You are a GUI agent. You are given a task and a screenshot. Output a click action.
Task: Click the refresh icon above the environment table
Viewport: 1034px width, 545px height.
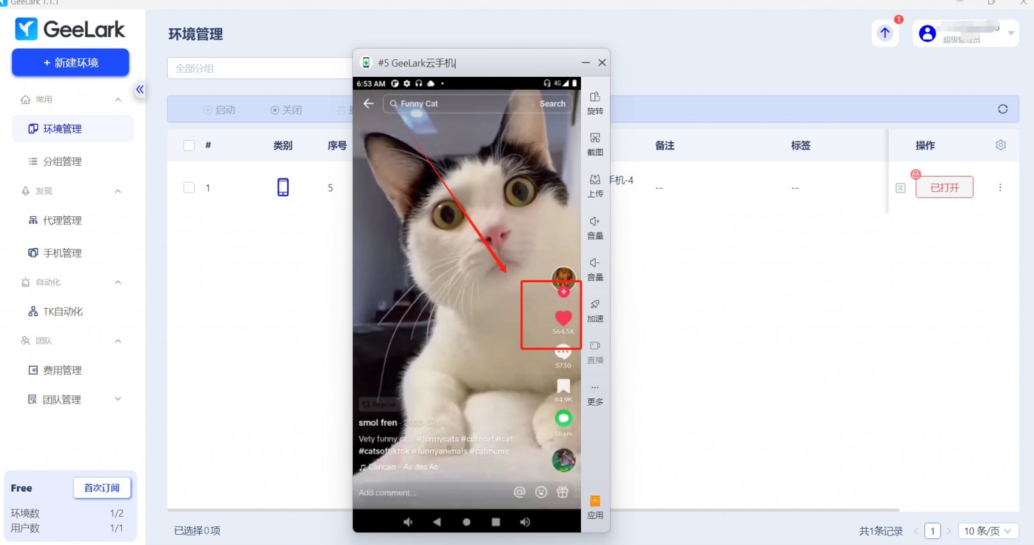1002,108
